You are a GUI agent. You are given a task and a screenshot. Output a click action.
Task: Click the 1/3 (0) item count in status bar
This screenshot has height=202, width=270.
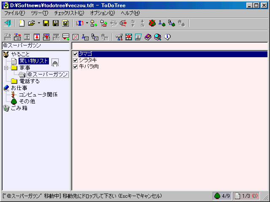[250, 196]
